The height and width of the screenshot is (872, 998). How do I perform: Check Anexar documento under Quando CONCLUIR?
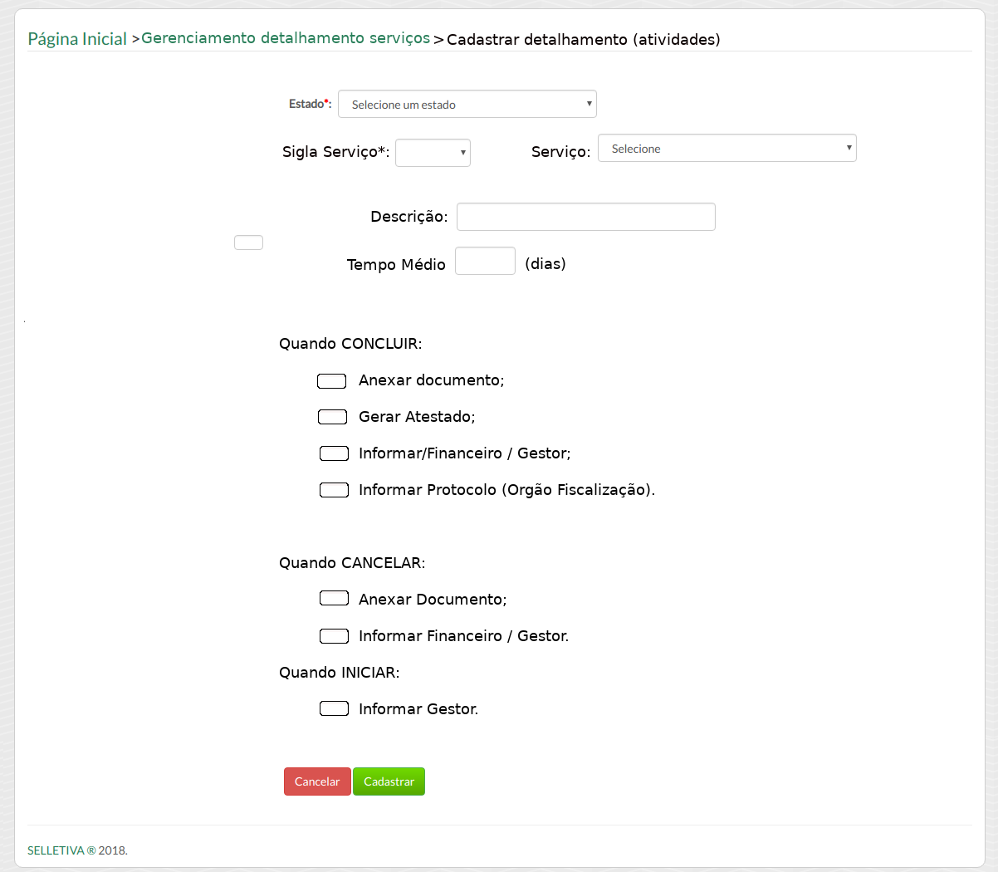click(x=332, y=381)
